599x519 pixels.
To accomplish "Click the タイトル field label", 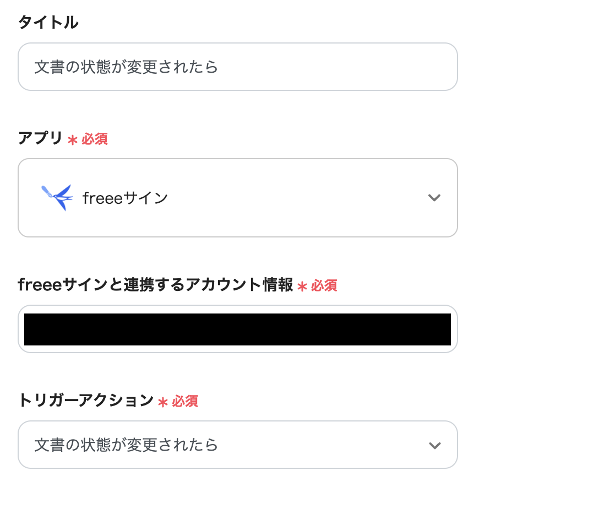I will pos(48,23).
